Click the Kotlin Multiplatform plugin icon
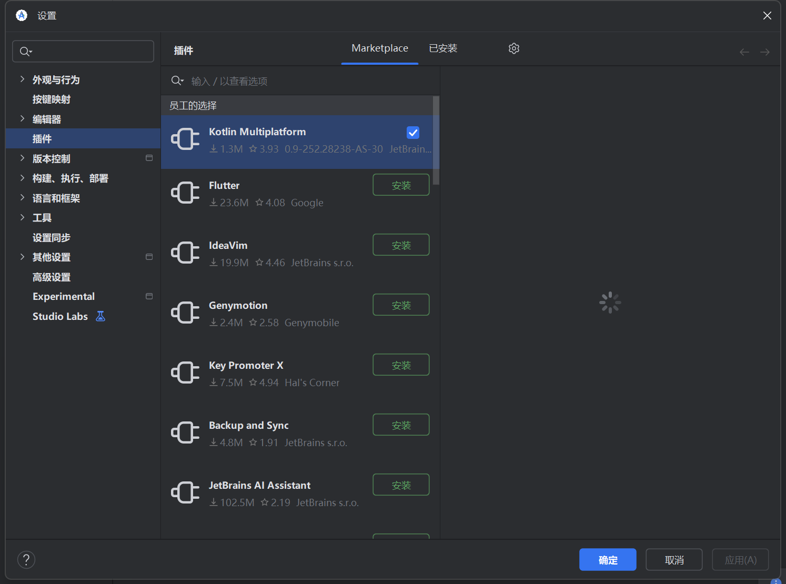Image resolution: width=786 pixels, height=584 pixels. pyautogui.click(x=185, y=139)
